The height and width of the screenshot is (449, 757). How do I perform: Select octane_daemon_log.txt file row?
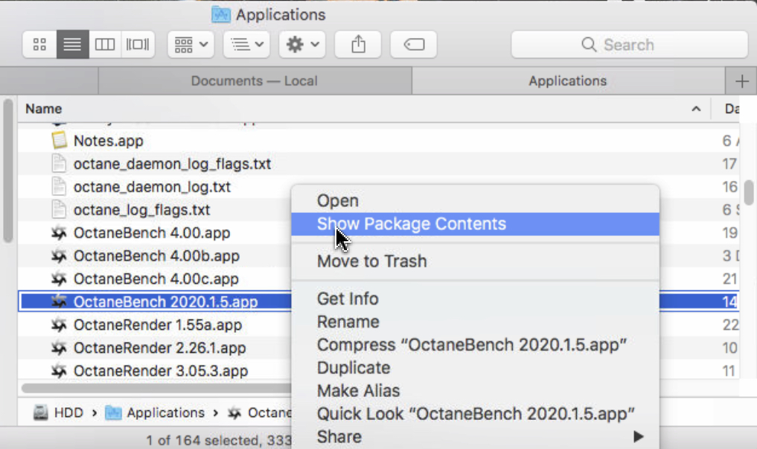(152, 187)
